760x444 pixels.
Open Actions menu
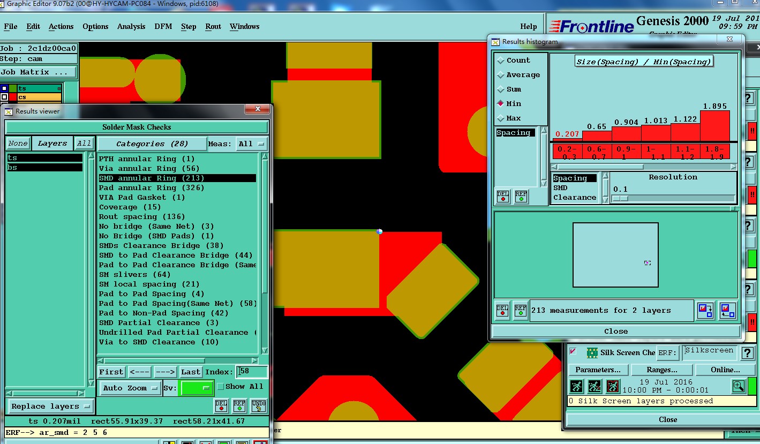click(61, 26)
